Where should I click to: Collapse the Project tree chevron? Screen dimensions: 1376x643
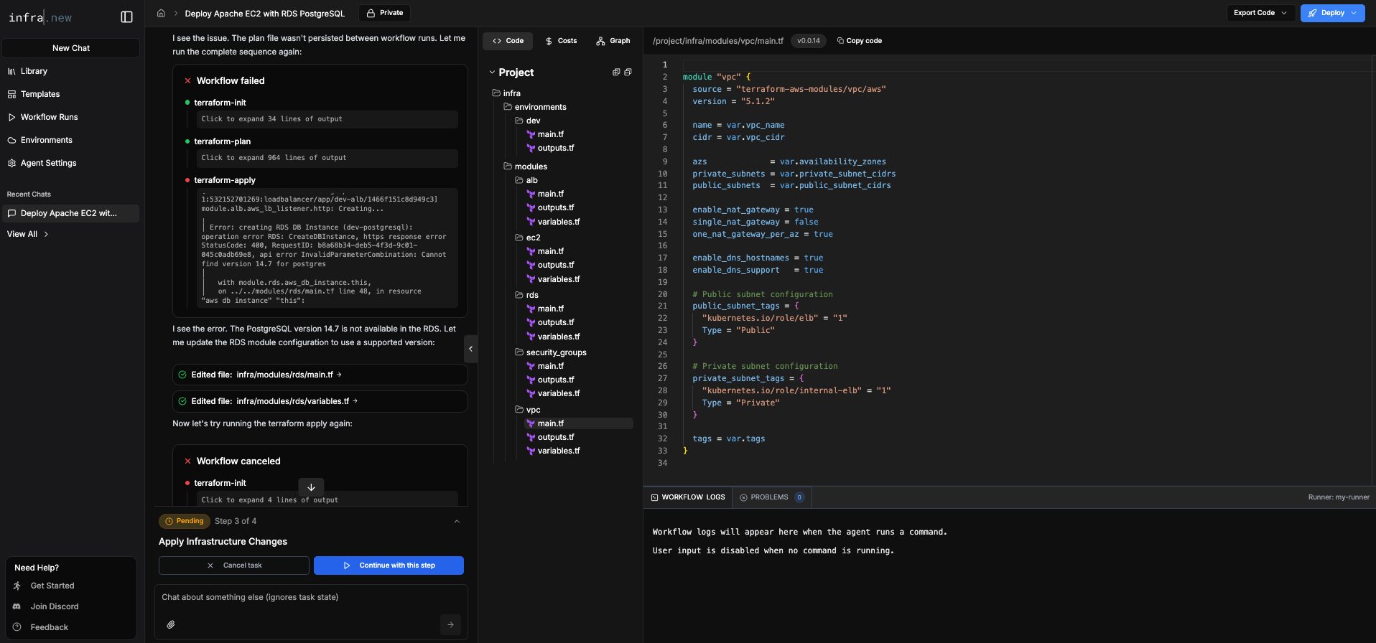tap(492, 72)
